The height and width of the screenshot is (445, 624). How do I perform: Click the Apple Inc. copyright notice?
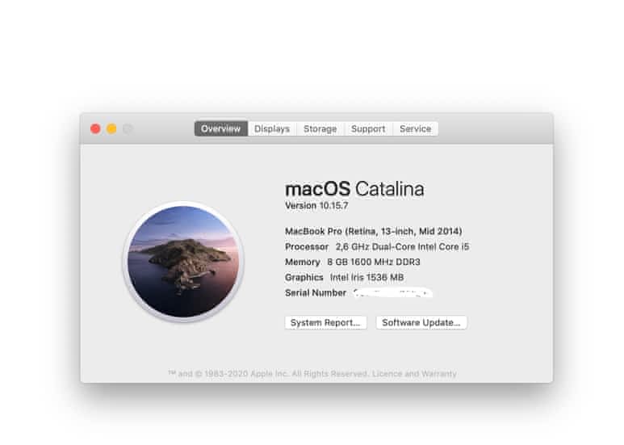tap(269, 374)
